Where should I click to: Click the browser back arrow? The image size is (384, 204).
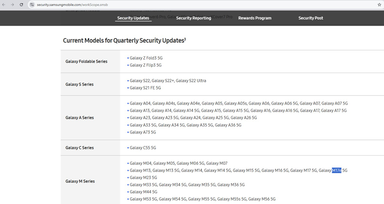[x=4, y=5]
